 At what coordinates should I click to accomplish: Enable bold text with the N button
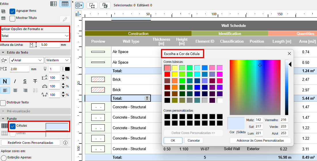pos(5,81)
